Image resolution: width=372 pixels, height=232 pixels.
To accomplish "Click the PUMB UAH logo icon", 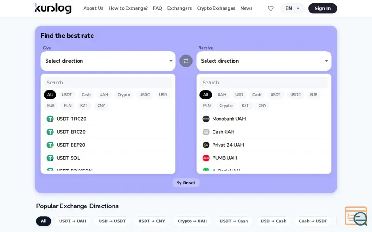I will click(x=206, y=158).
